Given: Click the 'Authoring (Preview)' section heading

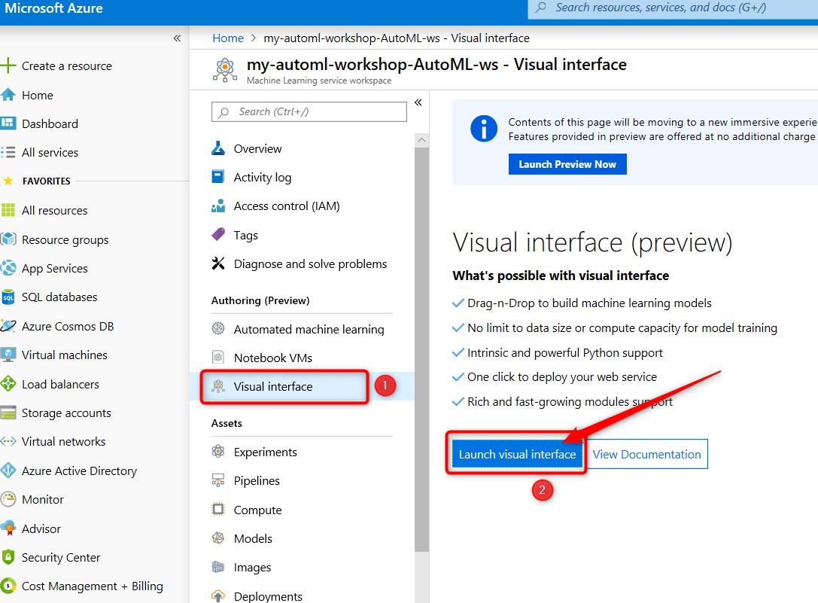Looking at the screenshot, I should tap(260, 300).
